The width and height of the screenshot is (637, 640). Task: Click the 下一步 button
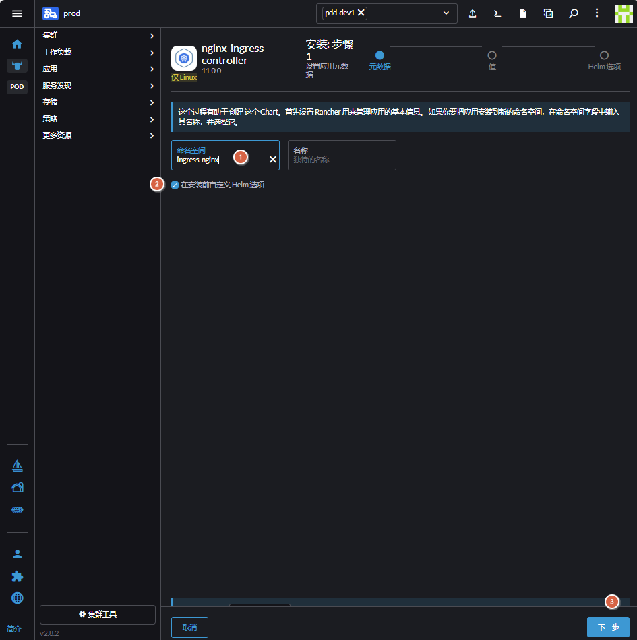click(x=608, y=627)
